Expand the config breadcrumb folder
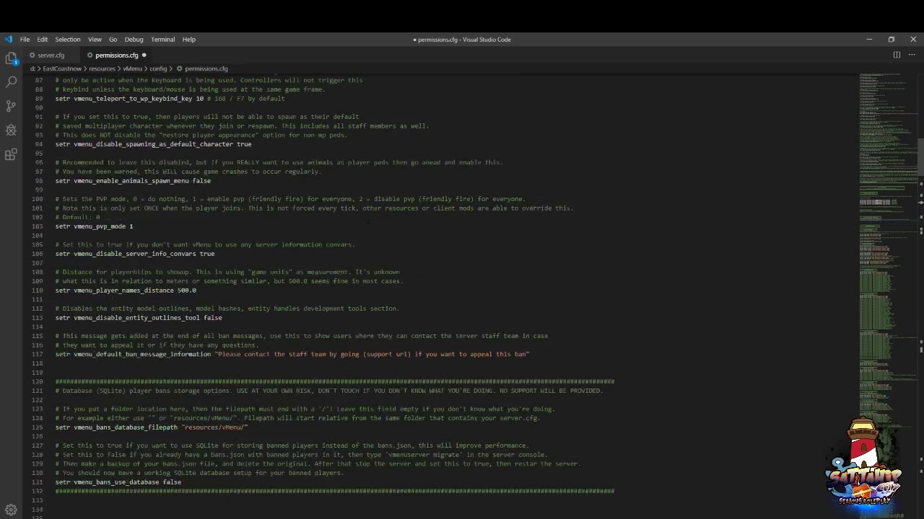Viewport: 924px width, 519px height. tap(158, 69)
